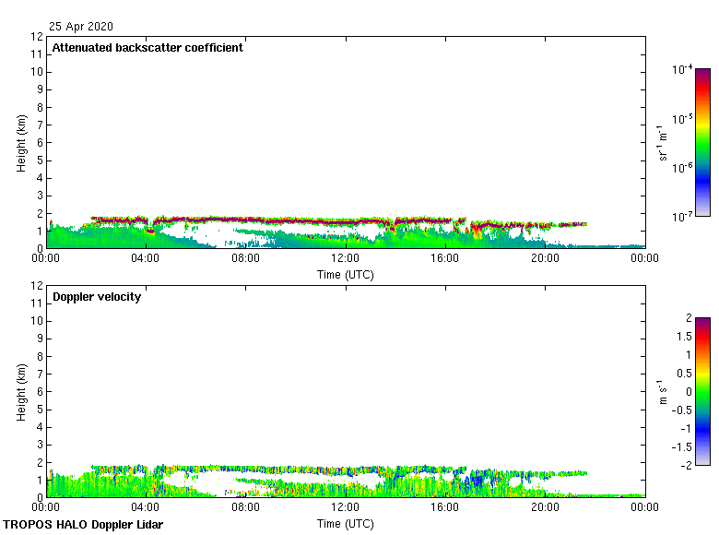
Task: Click the "25 Apr 2020" date label
Action: [x=82, y=27]
